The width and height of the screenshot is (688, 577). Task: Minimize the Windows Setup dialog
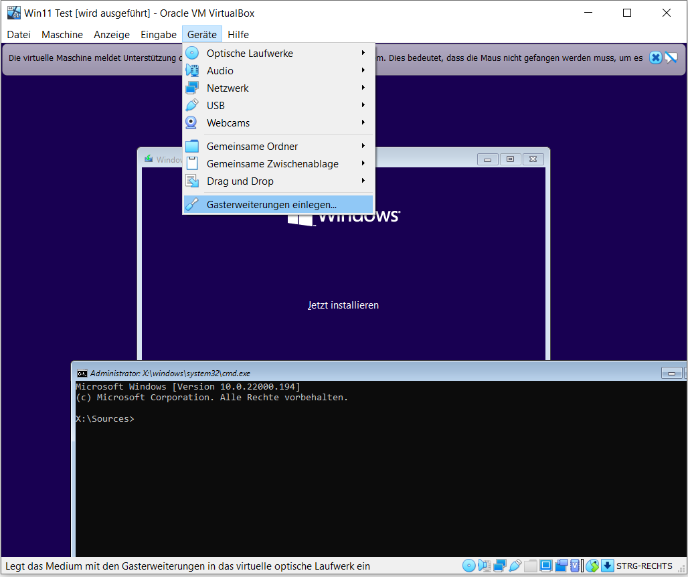click(x=487, y=159)
